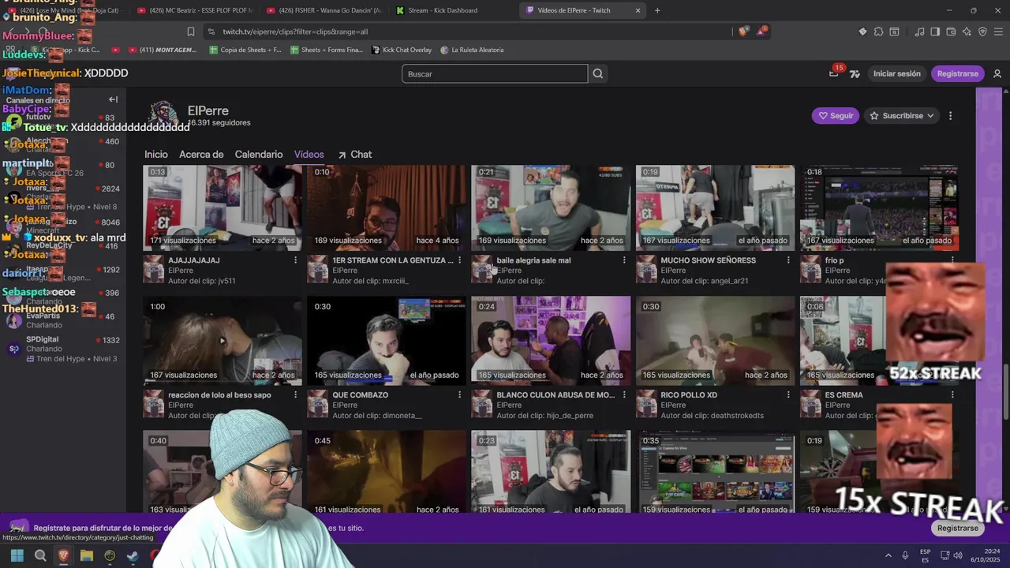
Task: Switch to the Inicio channel tab
Action: click(x=156, y=155)
